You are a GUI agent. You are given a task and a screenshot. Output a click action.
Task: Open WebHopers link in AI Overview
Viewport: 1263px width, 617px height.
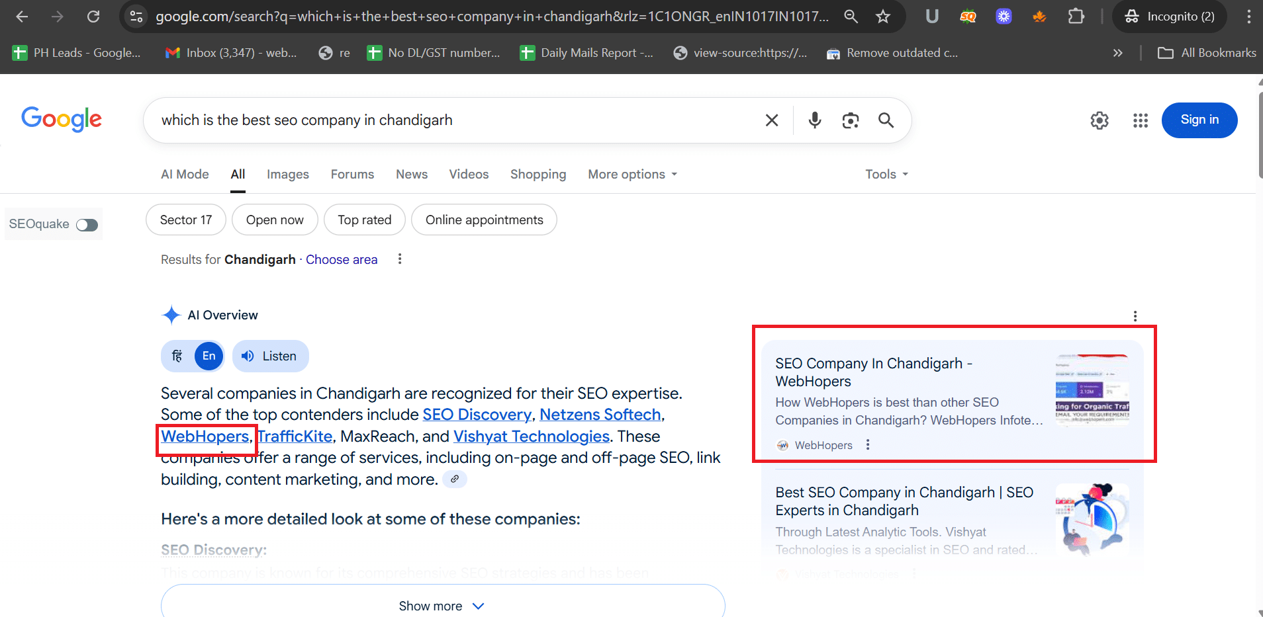click(x=205, y=436)
